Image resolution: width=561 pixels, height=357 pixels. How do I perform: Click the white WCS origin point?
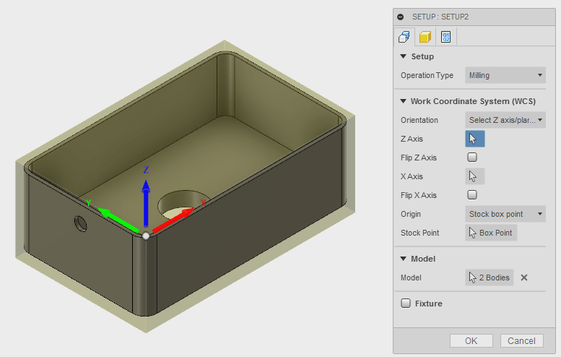[x=146, y=236]
